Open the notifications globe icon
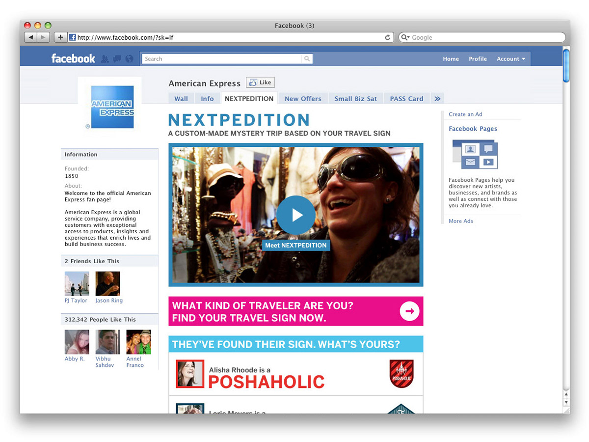 [130, 59]
